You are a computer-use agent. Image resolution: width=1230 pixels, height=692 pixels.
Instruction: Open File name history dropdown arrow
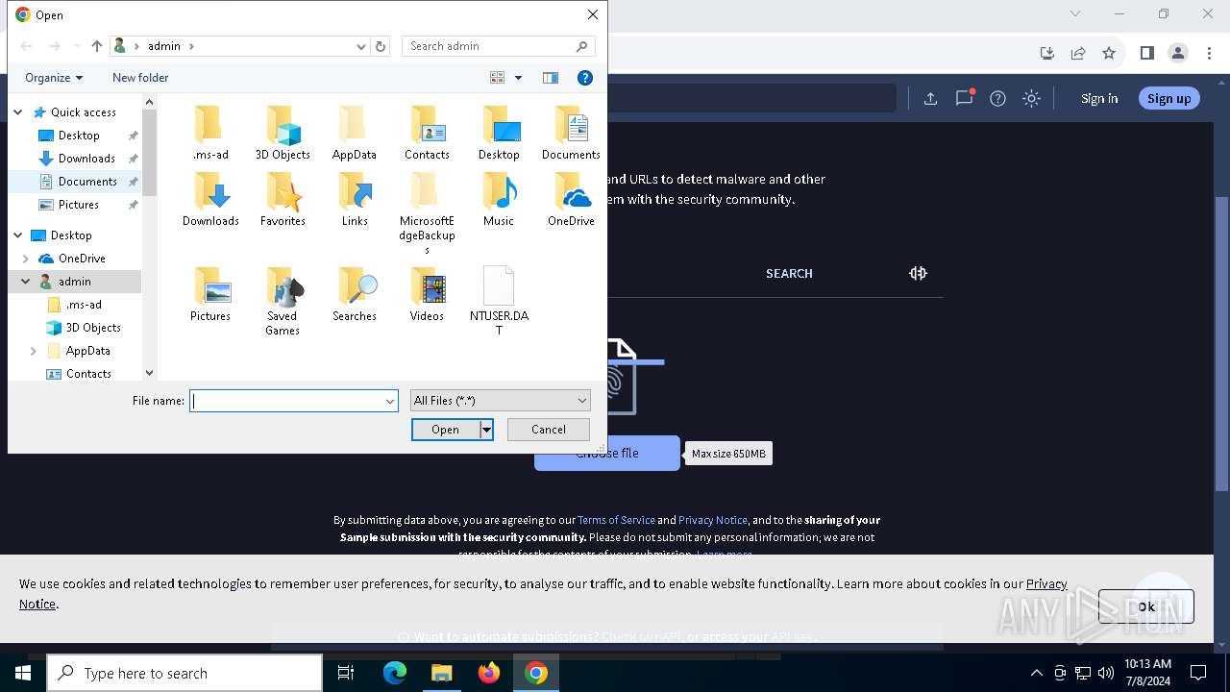390,401
